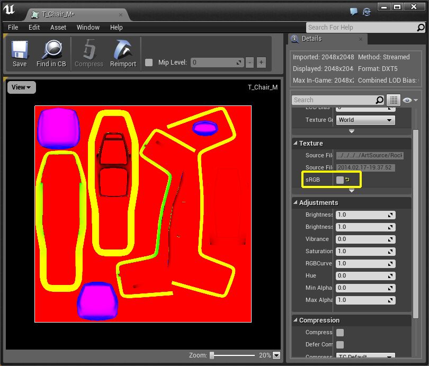Toggle the details view options eye

click(x=407, y=100)
